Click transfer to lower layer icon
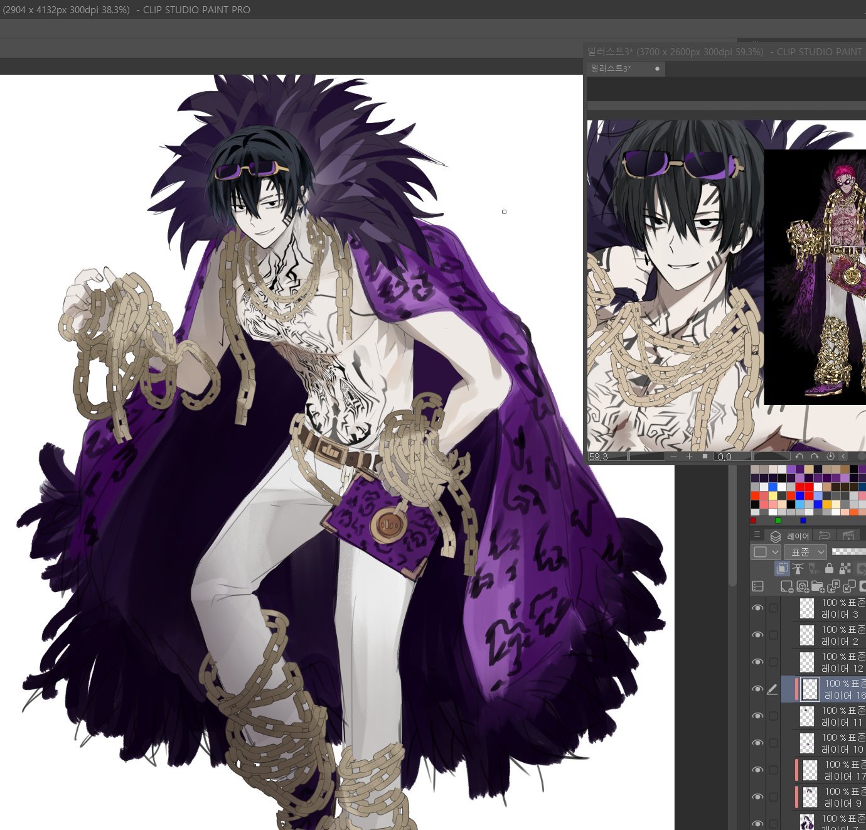This screenshot has height=830, width=866. [833, 586]
